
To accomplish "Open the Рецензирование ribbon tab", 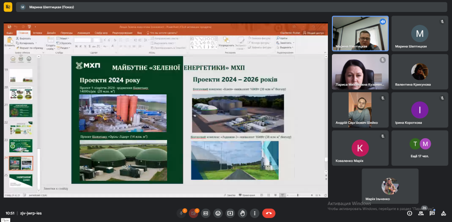I will click(x=122, y=33).
